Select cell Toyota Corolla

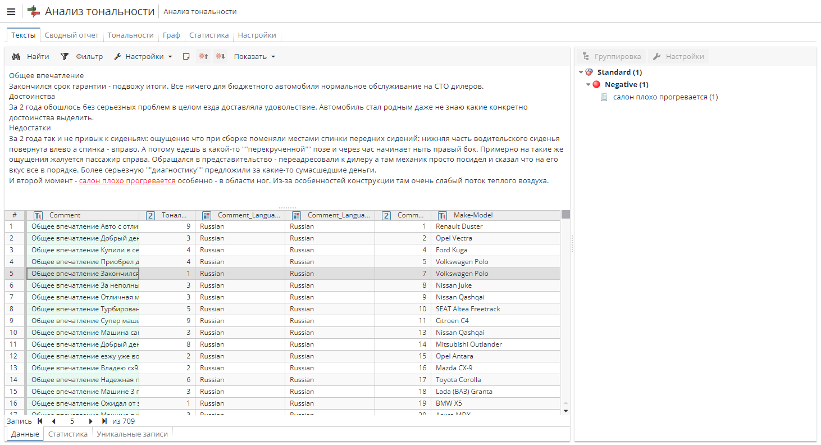(x=495, y=380)
